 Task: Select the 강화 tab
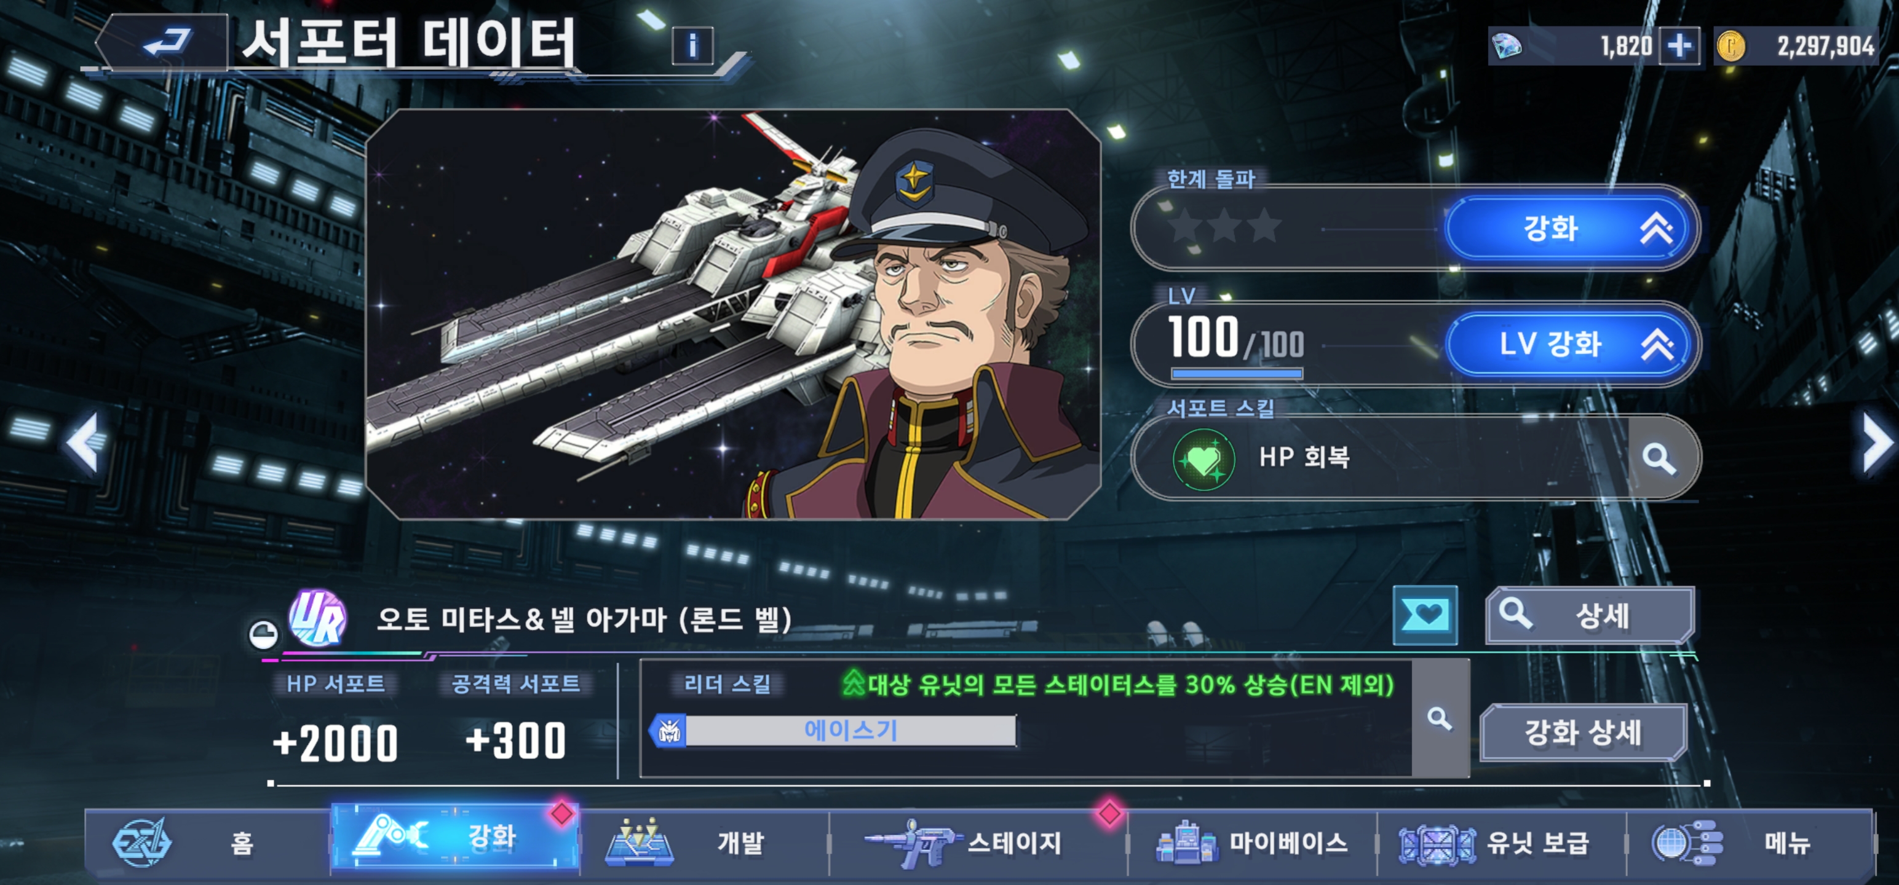(x=455, y=836)
